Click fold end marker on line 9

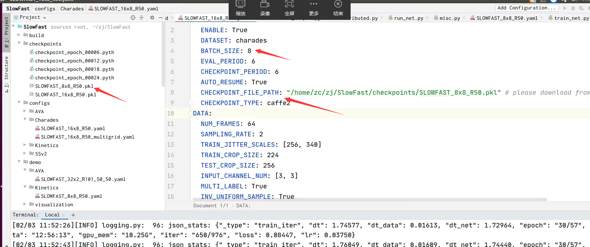190,103
